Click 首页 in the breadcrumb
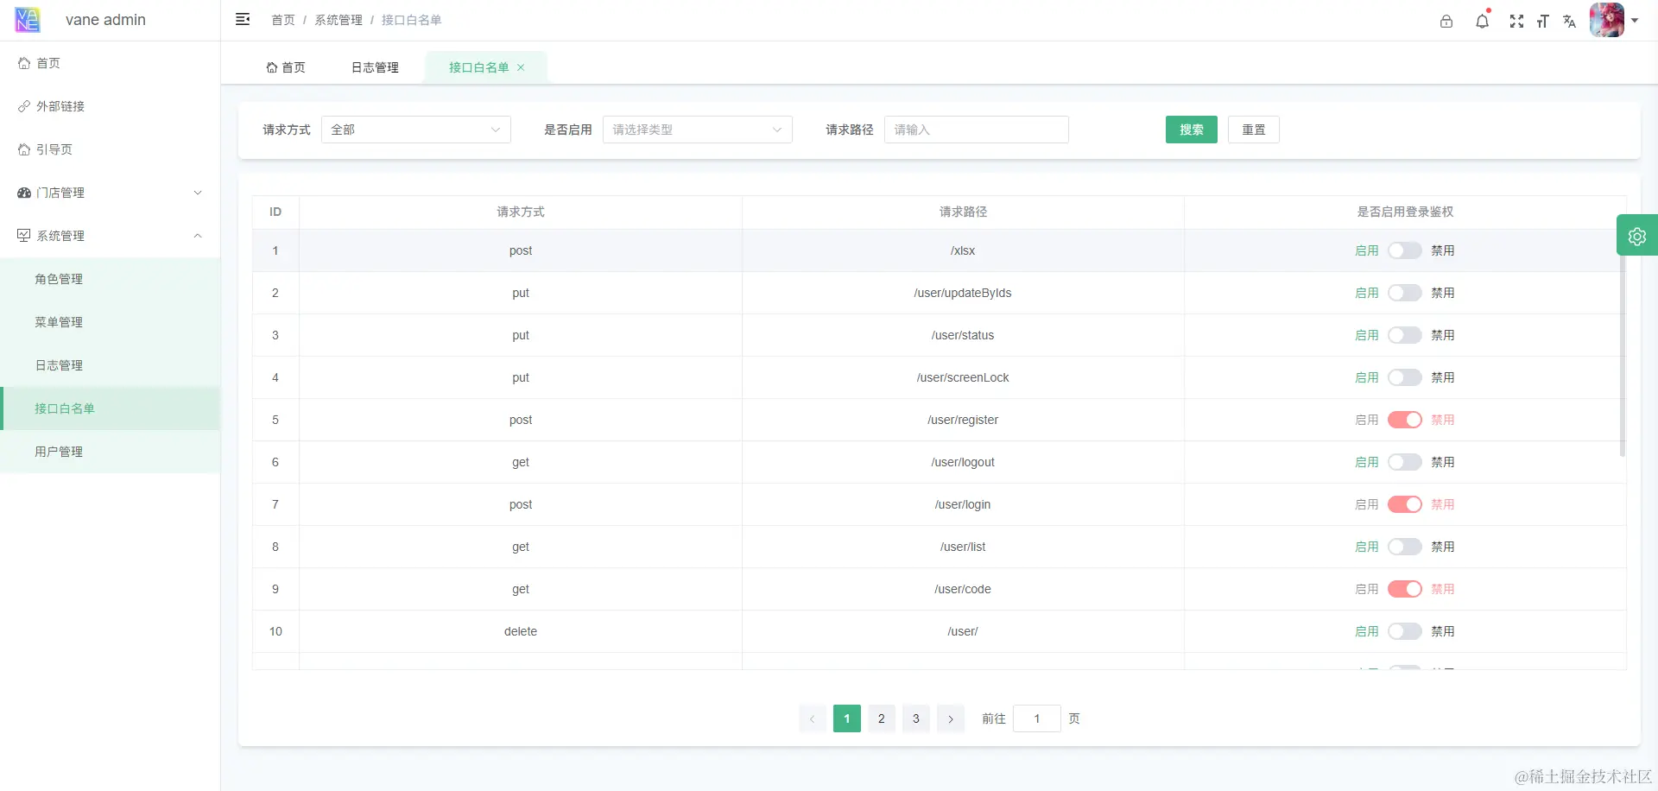 [x=283, y=20]
